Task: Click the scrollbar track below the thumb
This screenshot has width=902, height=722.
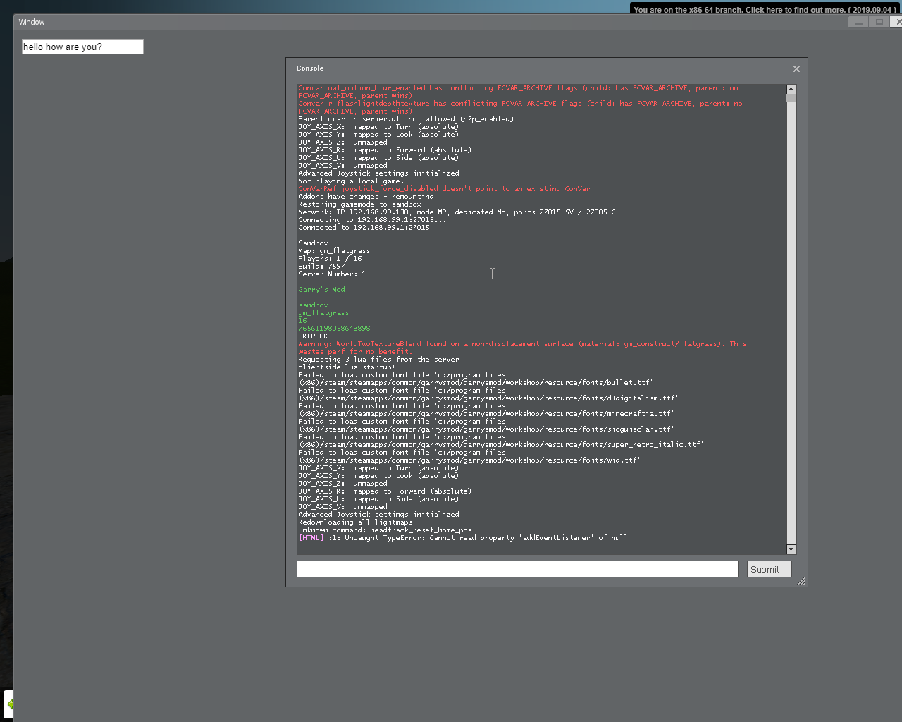Action: (791, 317)
